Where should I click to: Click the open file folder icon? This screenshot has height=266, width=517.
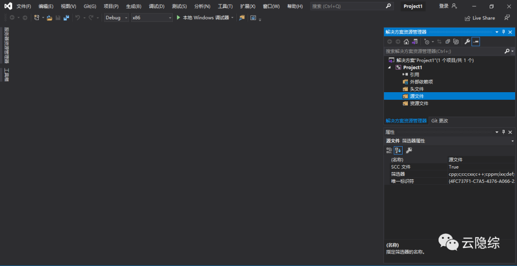(49, 18)
